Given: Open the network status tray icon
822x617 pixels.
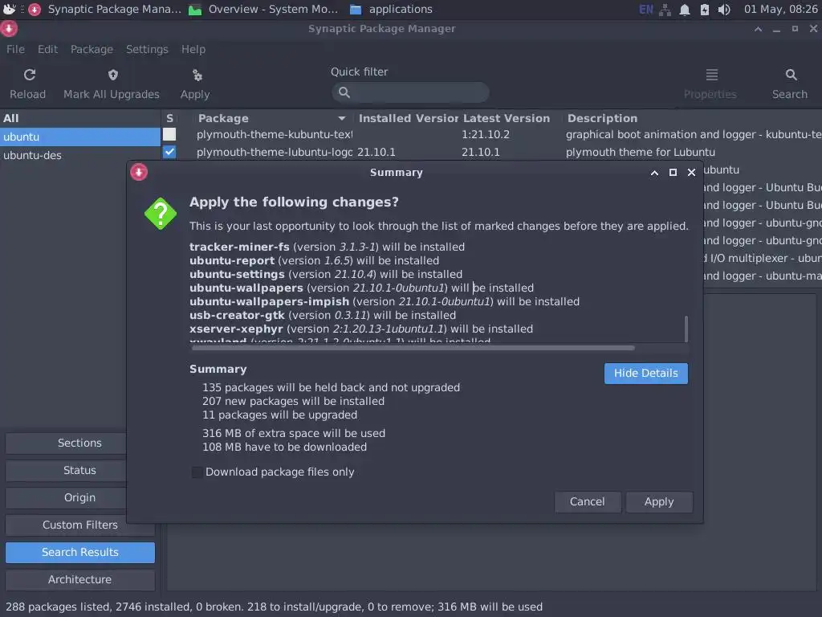Looking at the screenshot, I should 665,10.
